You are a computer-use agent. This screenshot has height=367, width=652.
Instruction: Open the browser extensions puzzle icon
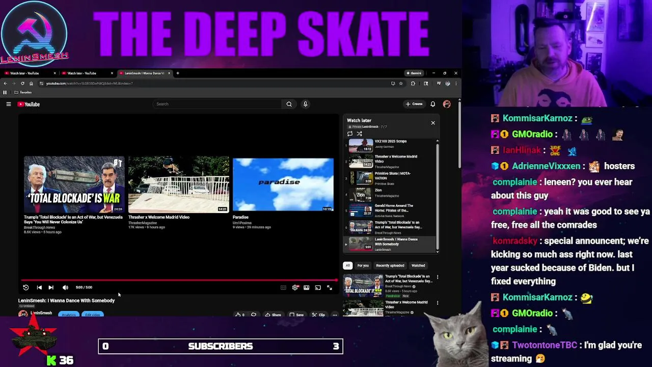413,84
